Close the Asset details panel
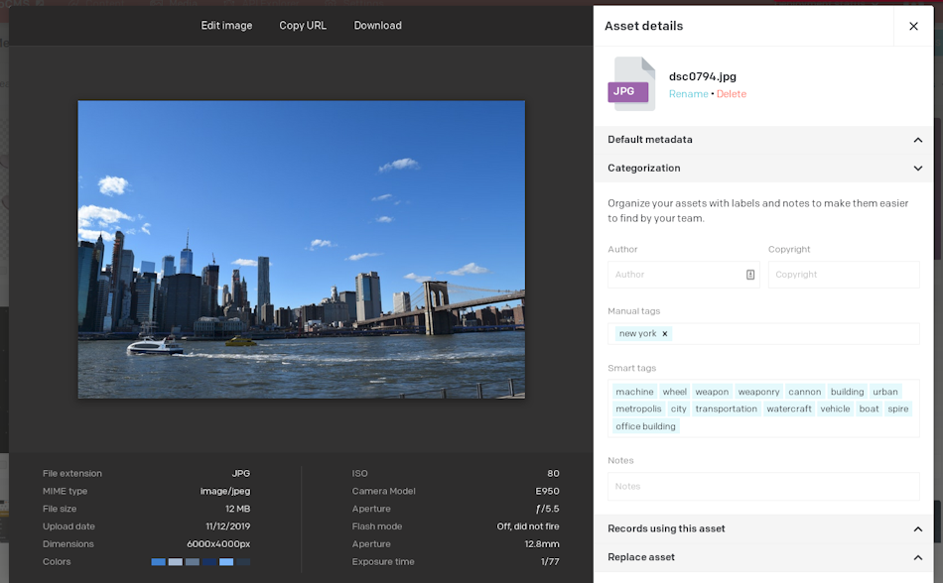The image size is (943, 583). pos(913,26)
